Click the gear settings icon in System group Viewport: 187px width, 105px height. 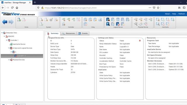pyautogui.click(x=51, y=20)
